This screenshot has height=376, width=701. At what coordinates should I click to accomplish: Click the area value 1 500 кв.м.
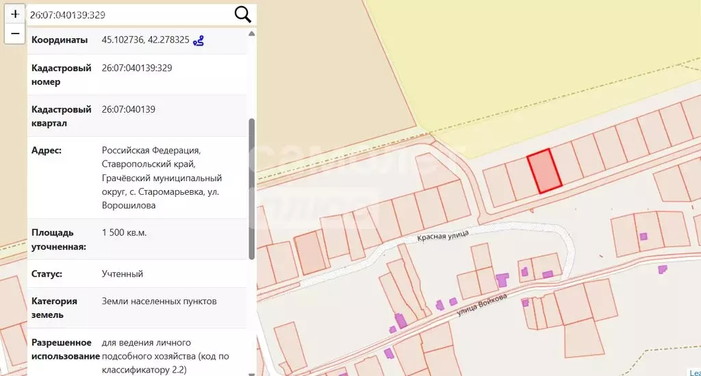pyautogui.click(x=125, y=232)
